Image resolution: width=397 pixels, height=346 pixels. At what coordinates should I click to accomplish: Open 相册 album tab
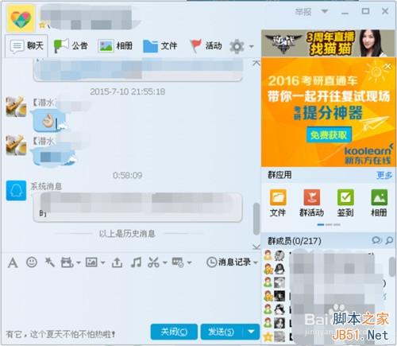pyautogui.click(x=115, y=45)
